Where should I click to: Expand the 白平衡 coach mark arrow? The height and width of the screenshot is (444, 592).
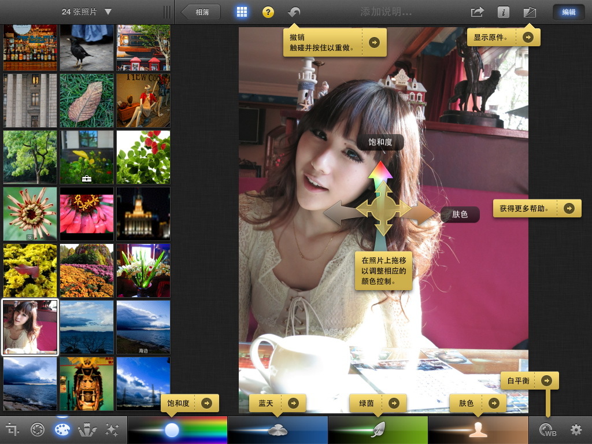click(x=546, y=380)
